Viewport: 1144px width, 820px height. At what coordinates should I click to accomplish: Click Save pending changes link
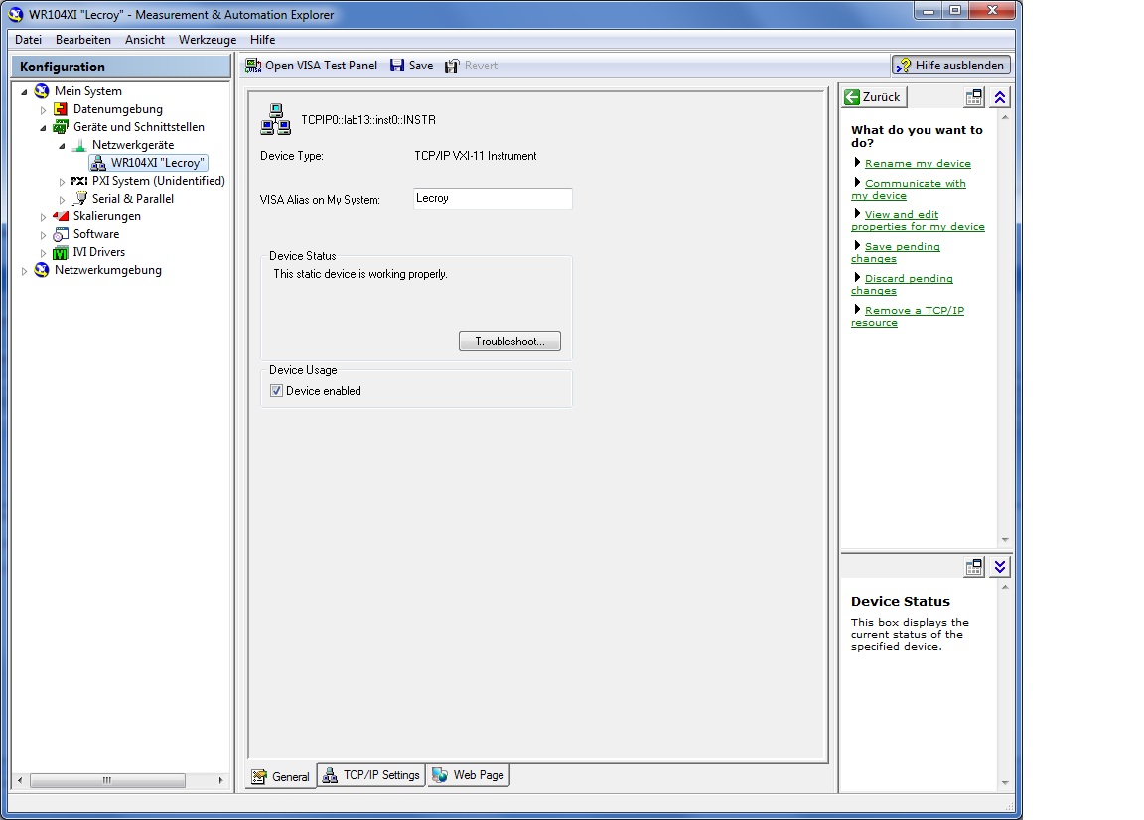[896, 252]
